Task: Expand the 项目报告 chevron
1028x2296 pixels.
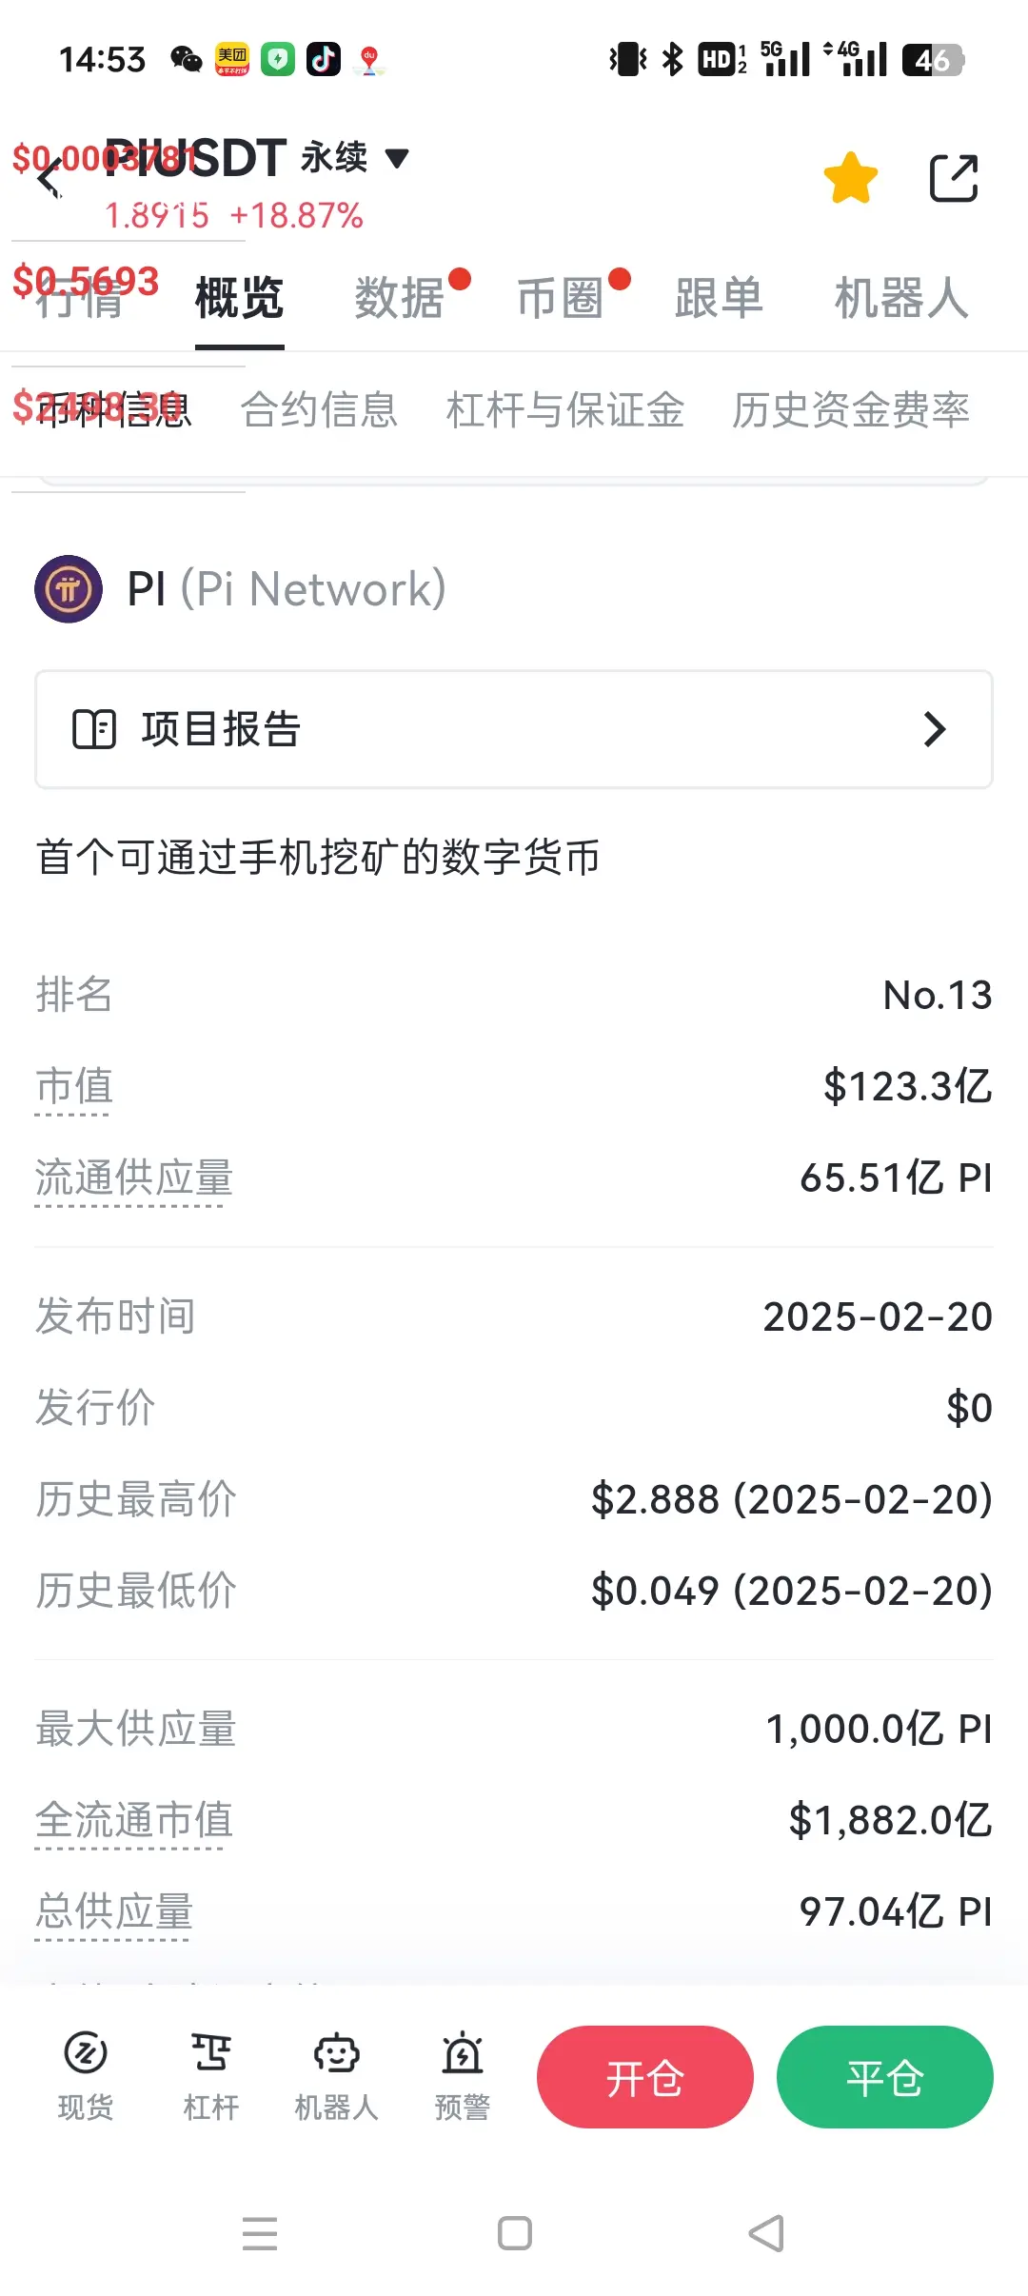Action: (935, 729)
